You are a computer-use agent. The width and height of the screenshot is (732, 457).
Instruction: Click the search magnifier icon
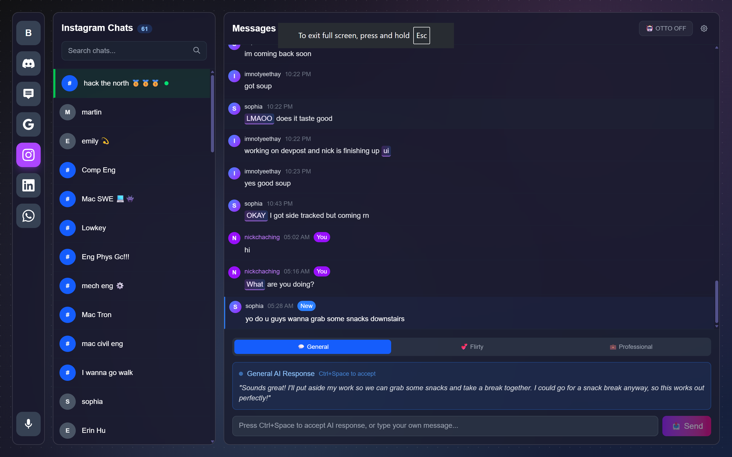coord(197,51)
